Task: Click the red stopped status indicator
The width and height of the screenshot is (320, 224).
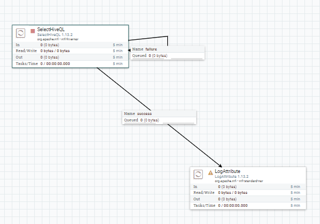Action: (x=33, y=31)
